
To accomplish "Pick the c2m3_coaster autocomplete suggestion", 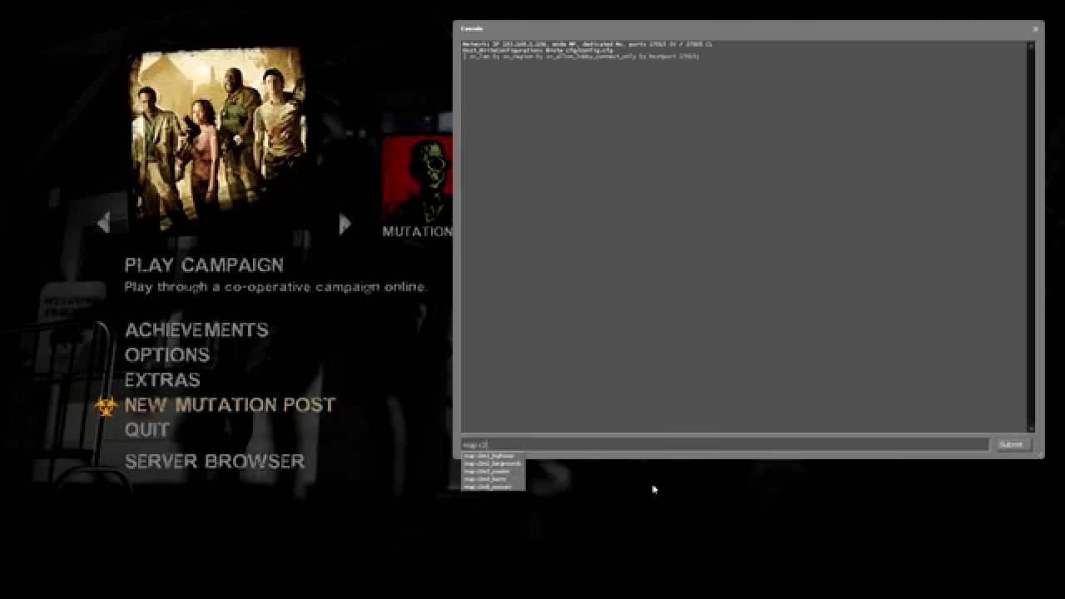I will click(493, 471).
